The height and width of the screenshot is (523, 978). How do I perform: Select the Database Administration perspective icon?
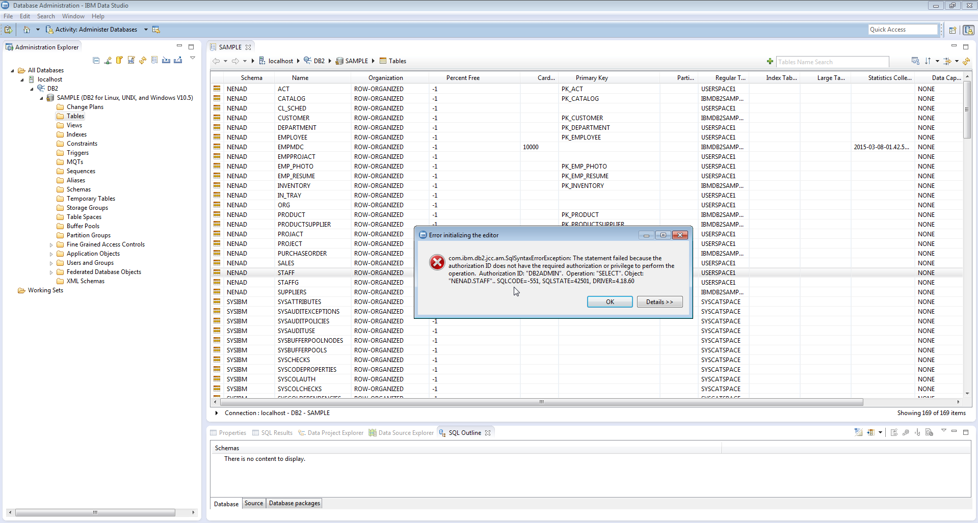pyautogui.click(x=969, y=30)
